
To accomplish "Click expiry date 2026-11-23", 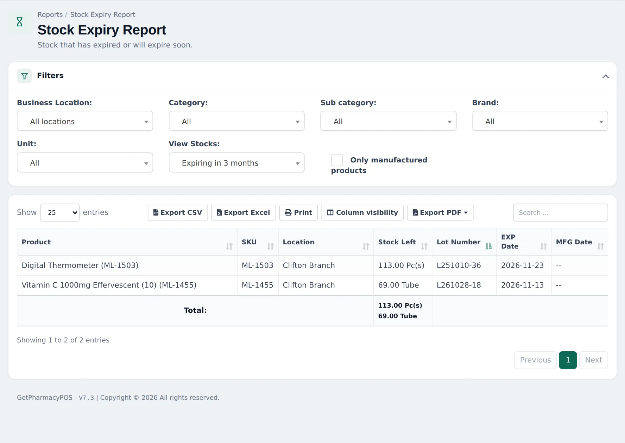I will [x=522, y=265].
